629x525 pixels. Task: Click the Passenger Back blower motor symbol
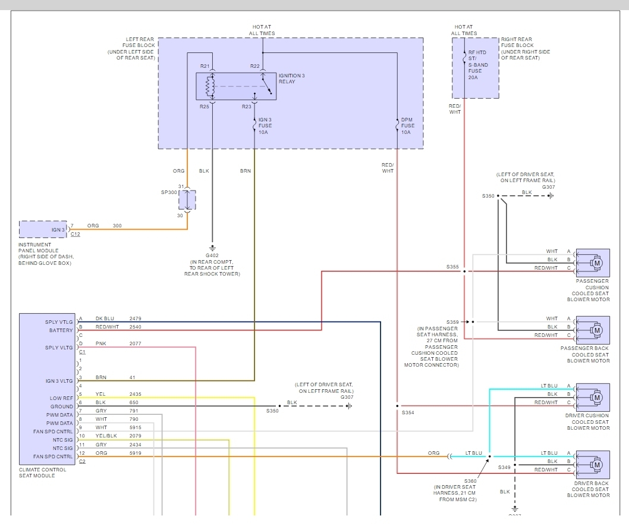[x=593, y=330]
